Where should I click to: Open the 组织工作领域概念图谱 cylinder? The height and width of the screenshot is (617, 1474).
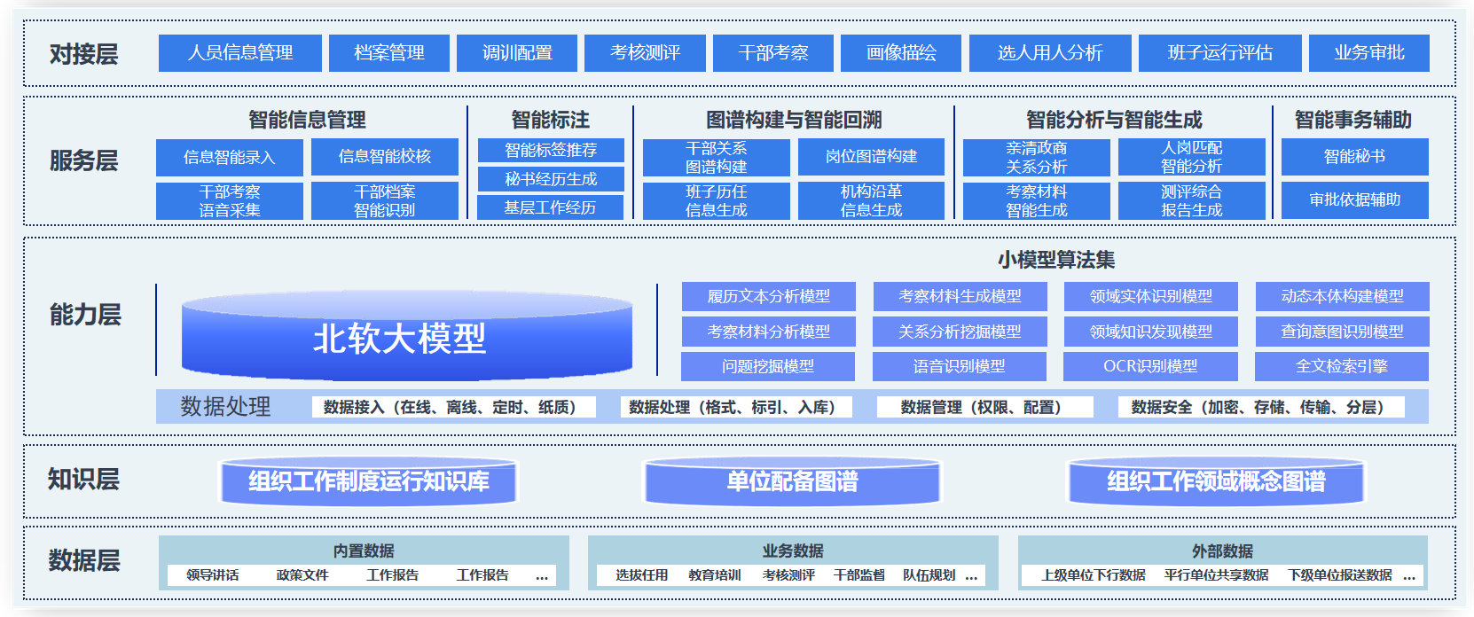pyautogui.click(x=1216, y=481)
